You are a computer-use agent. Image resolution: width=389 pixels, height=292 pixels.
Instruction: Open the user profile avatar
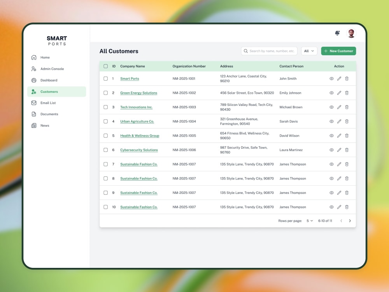pyautogui.click(x=351, y=33)
